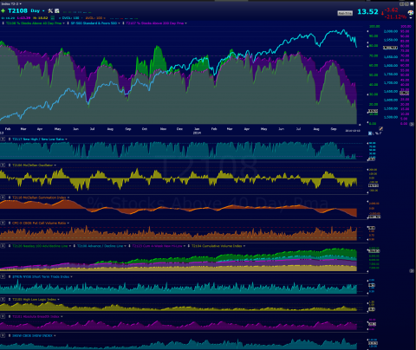This screenshot has height=350, width=416.
Task: Open dropdown for T2108 % Stocks Above 40 Day
Action: (x=63, y=23)
